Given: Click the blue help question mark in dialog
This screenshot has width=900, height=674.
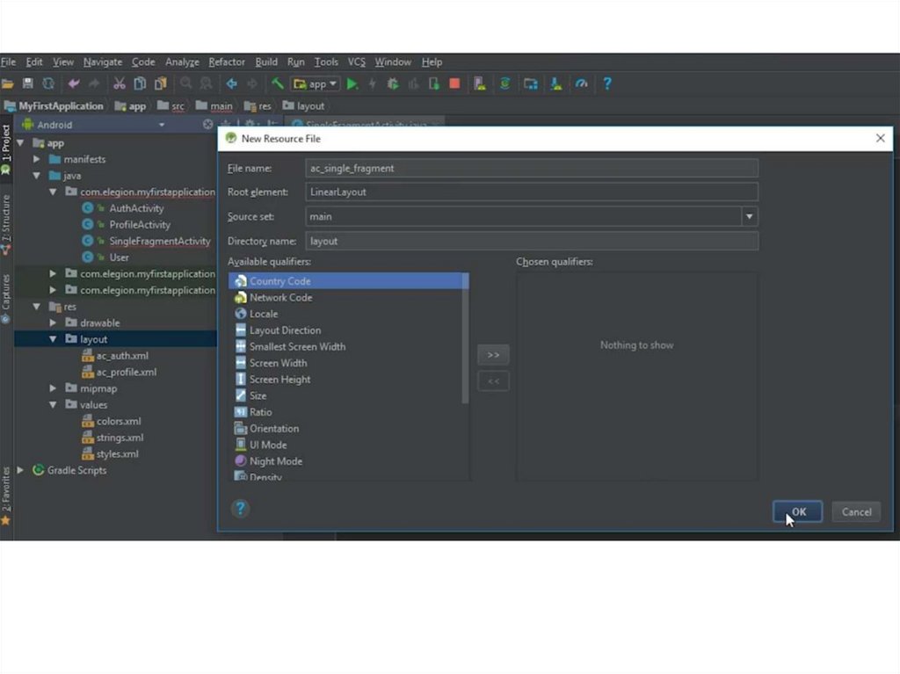Looking at the screenshot, I should pos(240,509).
